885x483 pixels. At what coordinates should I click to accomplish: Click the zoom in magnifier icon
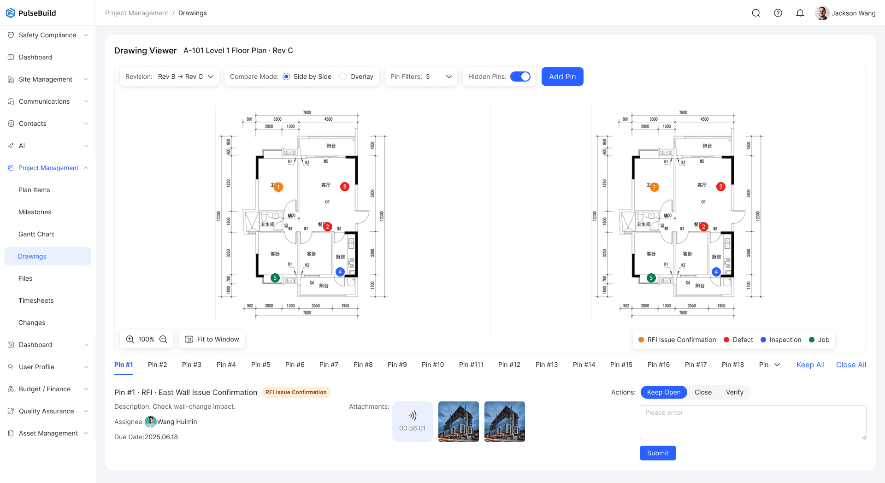(x=130, y=339)
